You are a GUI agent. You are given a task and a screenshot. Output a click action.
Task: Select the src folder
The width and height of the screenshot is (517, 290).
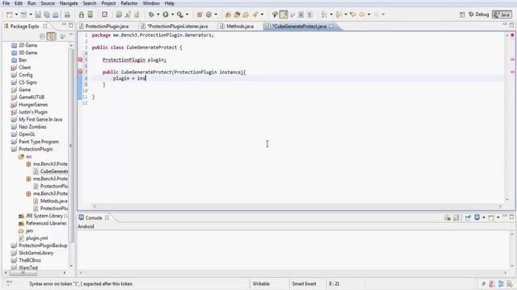tap(29, 156)
